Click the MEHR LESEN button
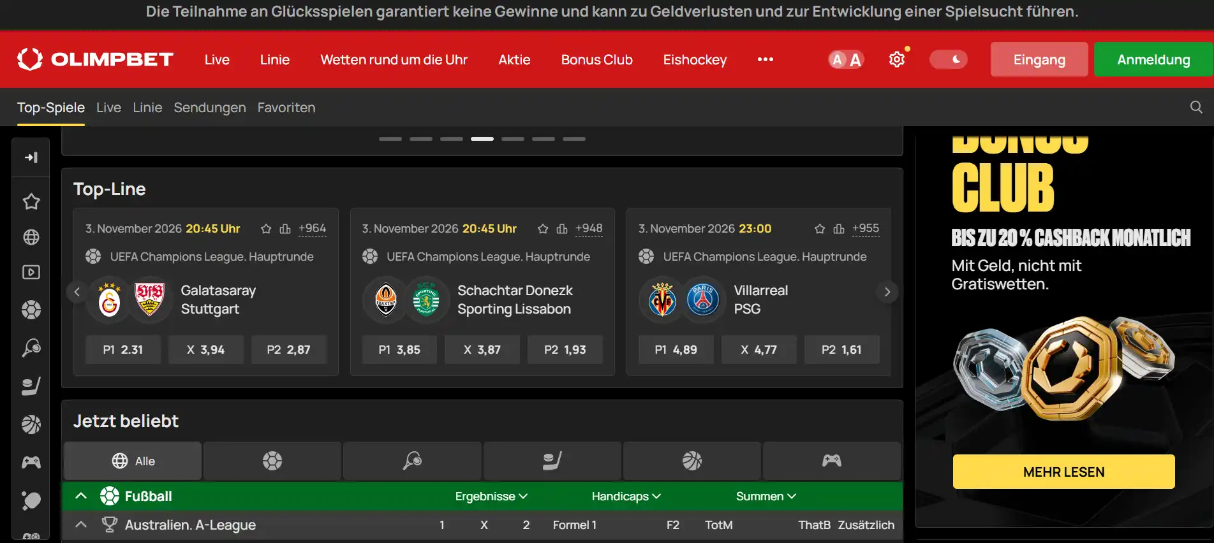This screenshot has height=543, width=1214. coord(1063,472)
